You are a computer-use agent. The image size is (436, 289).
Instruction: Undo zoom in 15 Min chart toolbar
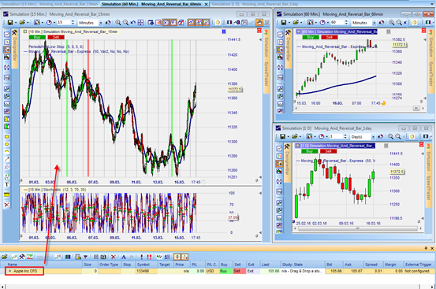[133, 23]
